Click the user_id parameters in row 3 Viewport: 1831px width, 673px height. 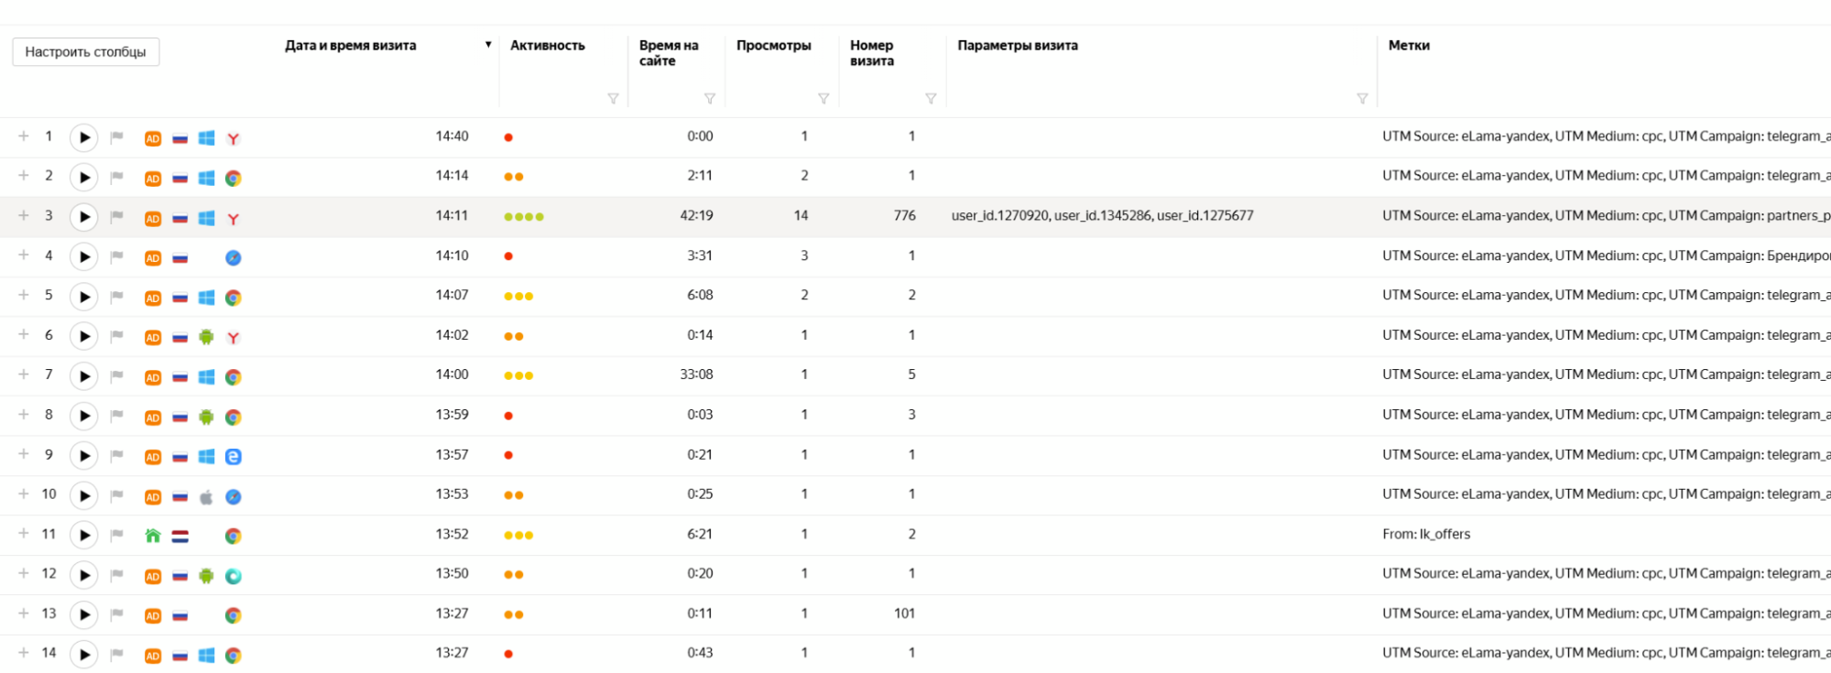pyautogui.click(x=1102, y=216)
